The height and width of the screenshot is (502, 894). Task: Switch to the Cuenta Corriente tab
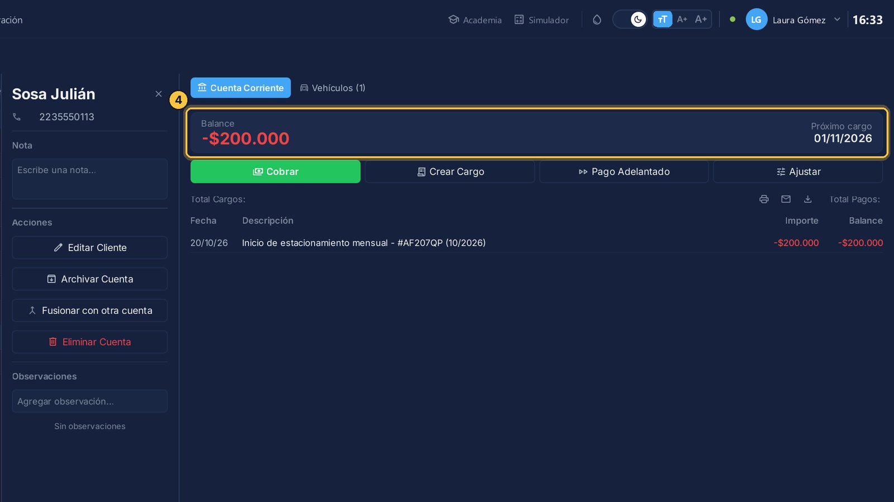coord(240,88)
